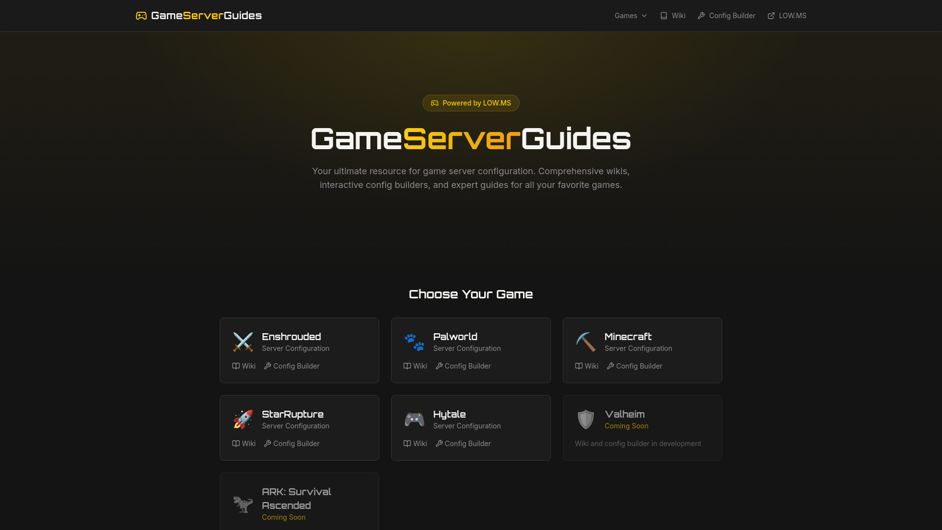942x530 pixels.
Task: Open the book Wiki icon in navbar
Action: pos(663,15)
